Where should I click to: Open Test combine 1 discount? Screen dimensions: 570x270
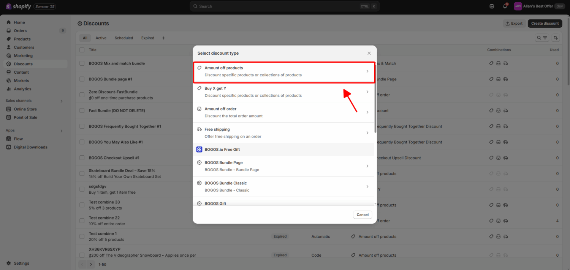tap(103, 234)
